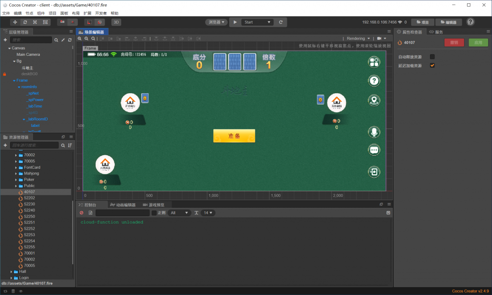Image resolution: width=492 pixels, height=295 pixels.
Task: Select the Scale transform tool
Action: click(35, 22)
